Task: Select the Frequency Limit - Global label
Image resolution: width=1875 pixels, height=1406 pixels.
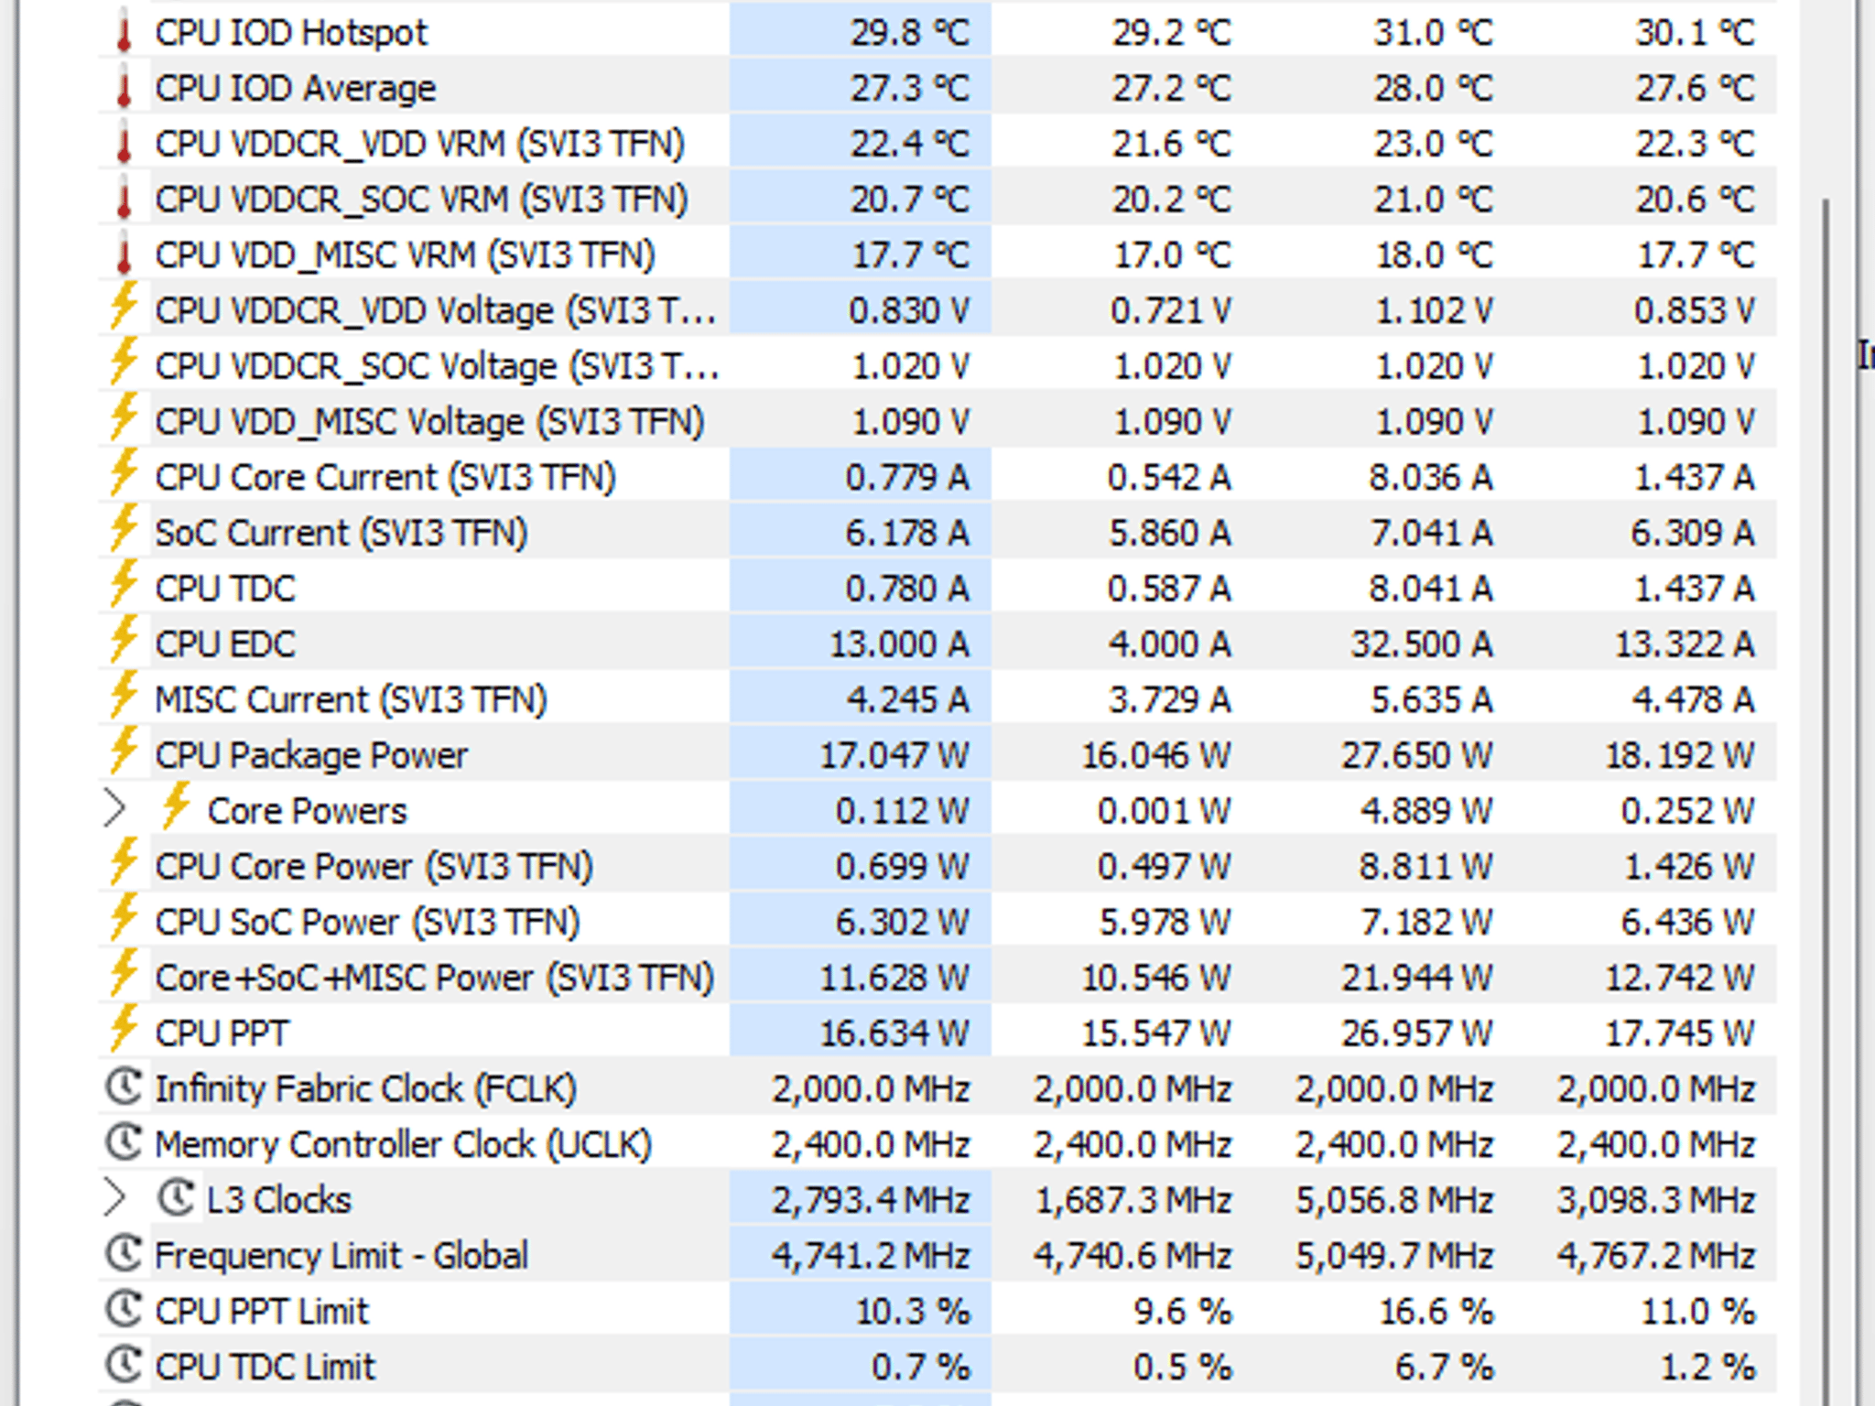Action: 341,1256
